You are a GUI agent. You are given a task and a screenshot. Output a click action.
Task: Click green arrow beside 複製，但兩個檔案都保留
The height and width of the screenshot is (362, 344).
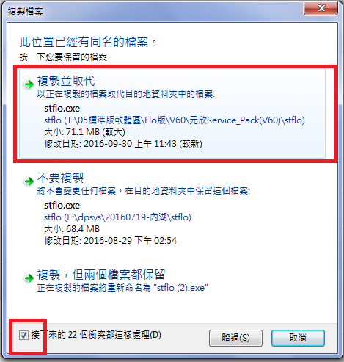(x=29, y=278)
